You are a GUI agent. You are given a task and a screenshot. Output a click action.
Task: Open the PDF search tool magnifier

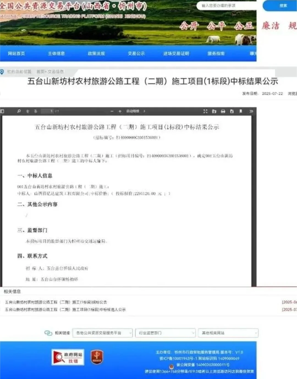tap(18, 111)
